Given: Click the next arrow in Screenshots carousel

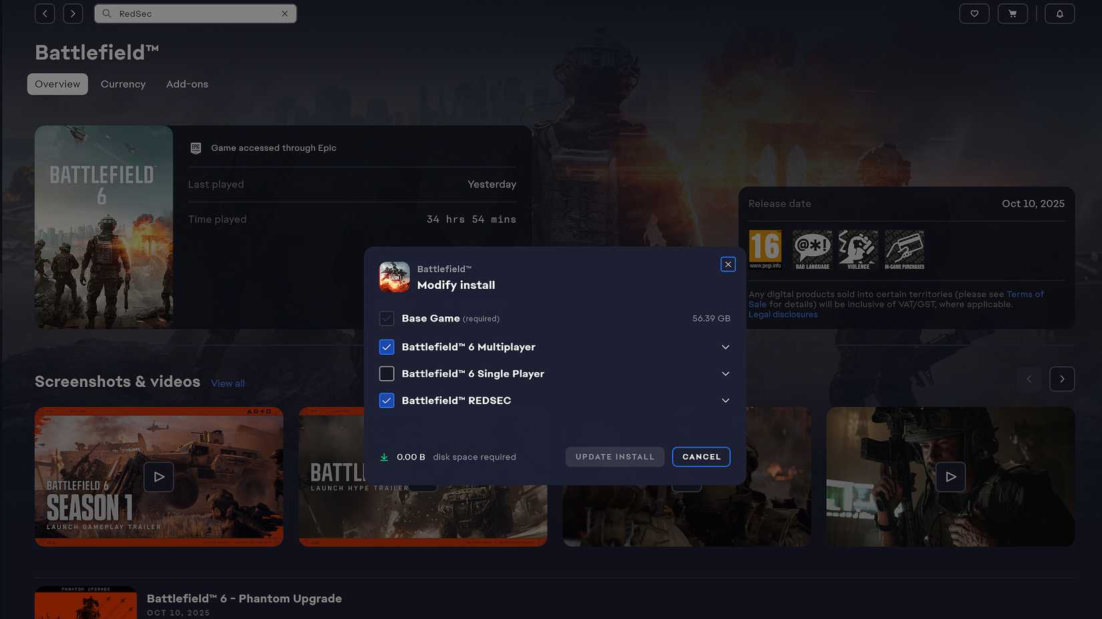Looking at the screenshot, I should [x=1062, y=378].
